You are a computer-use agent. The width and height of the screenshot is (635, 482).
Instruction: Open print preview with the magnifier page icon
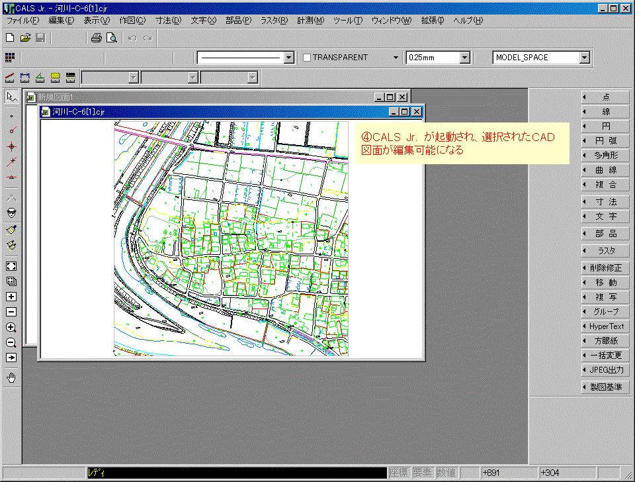[x=111, y=38]
